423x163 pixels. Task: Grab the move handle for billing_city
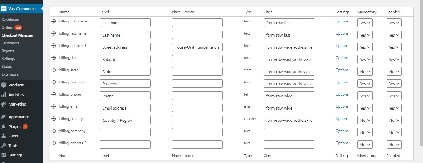coord(54,58)
